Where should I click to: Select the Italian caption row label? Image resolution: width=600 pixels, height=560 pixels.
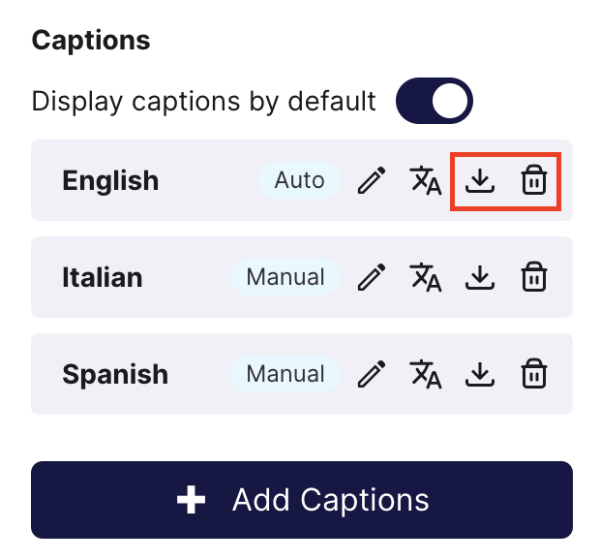pos(103,277)
